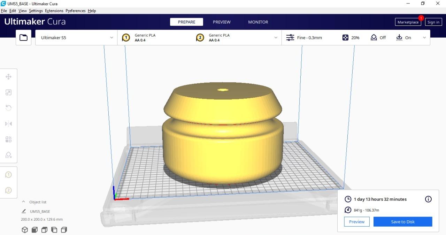Click the print time clock icon
The image size is (446, 235).
coord(348,199)
